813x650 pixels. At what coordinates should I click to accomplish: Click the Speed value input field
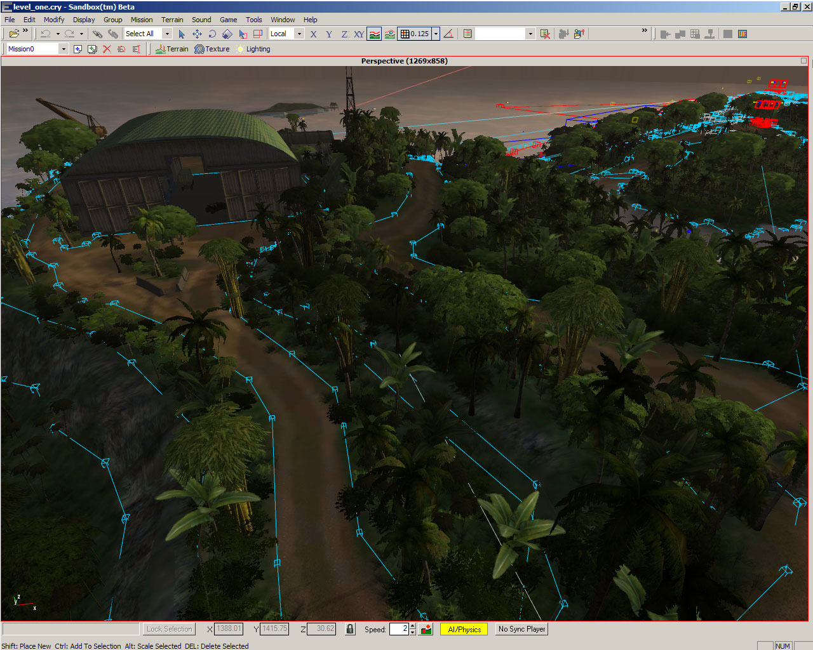tap(399, 629)
